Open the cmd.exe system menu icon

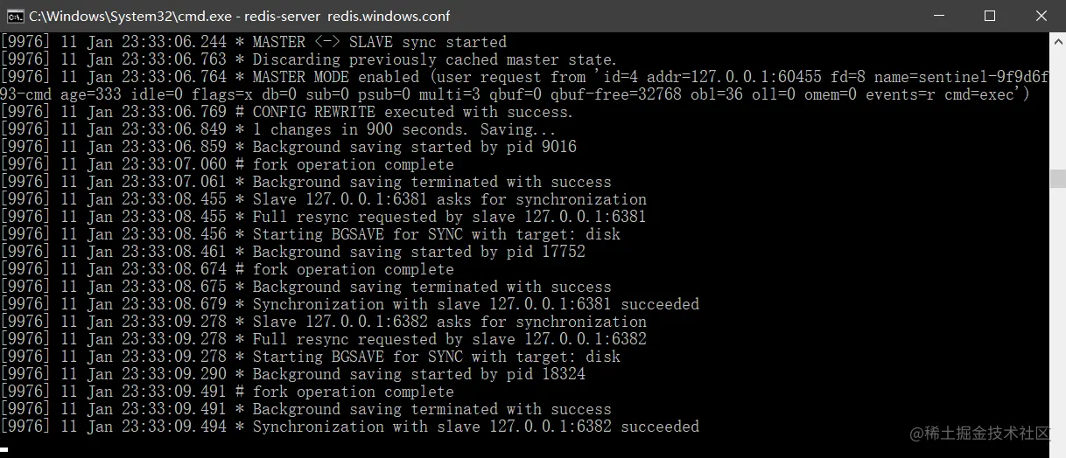[x=15, y=16]
